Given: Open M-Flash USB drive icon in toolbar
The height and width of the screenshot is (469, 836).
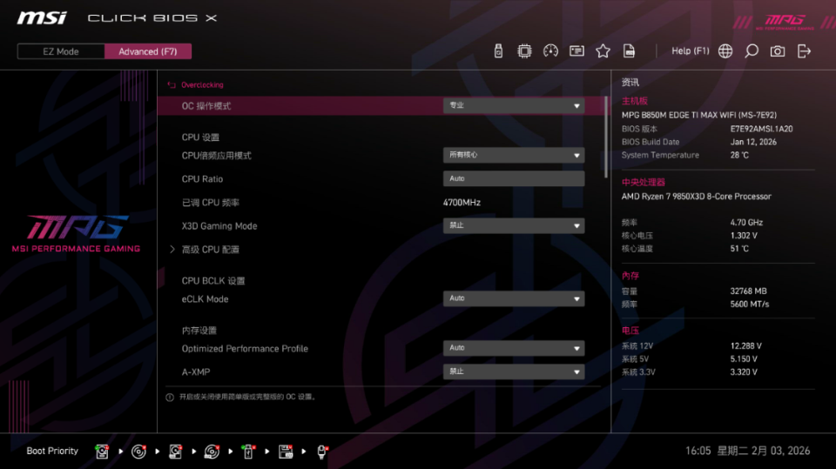Looking at the screenshot, I should (x=498, y=51).
